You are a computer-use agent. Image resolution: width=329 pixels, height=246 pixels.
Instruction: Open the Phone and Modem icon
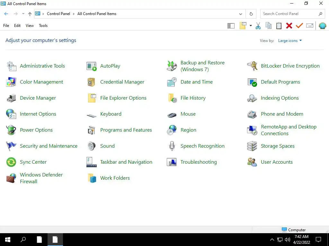[x=252, y=114]
